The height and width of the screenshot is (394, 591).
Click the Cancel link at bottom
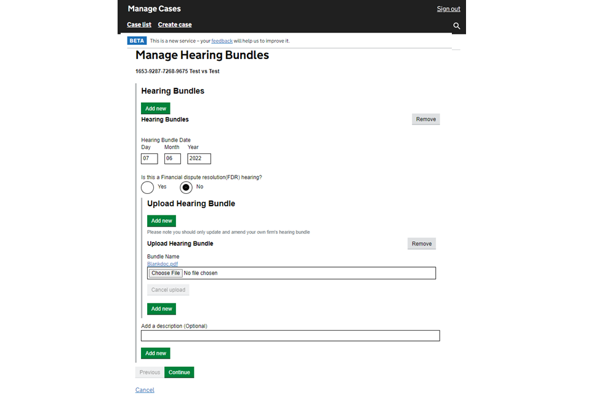(x=145, y=390)
